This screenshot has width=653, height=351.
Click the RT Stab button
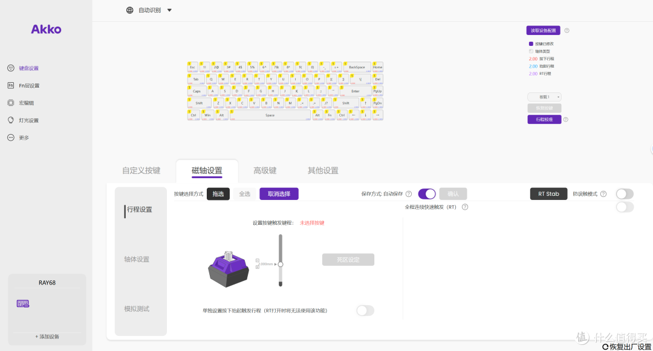pyautogui.click(x=548, y=194)
